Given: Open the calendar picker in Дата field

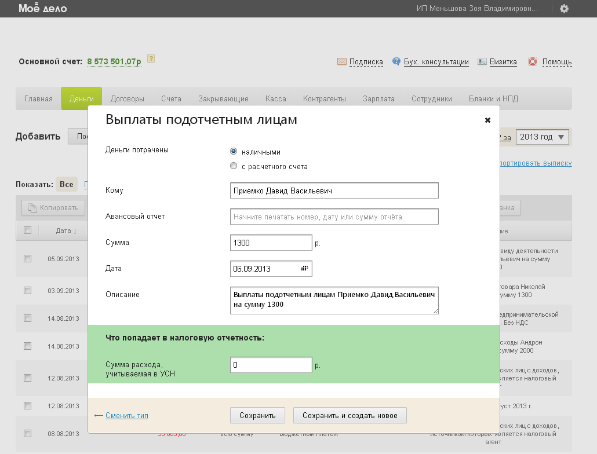Looking at the screenshot, I should coord(304,269).
